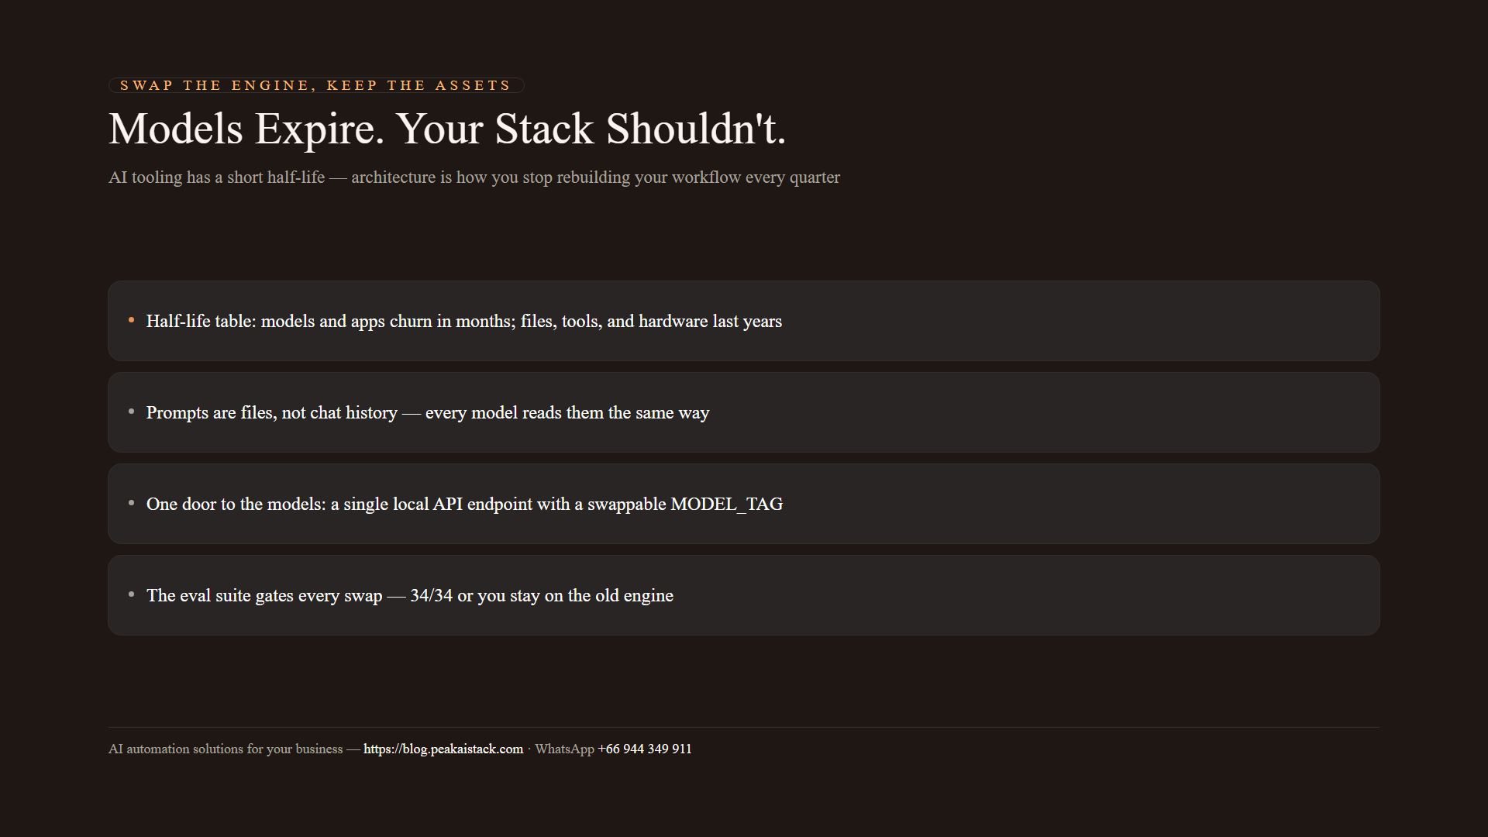Click the footer divider line above contact info
This screenshot has width=1488, height=837.
point(744,727)
